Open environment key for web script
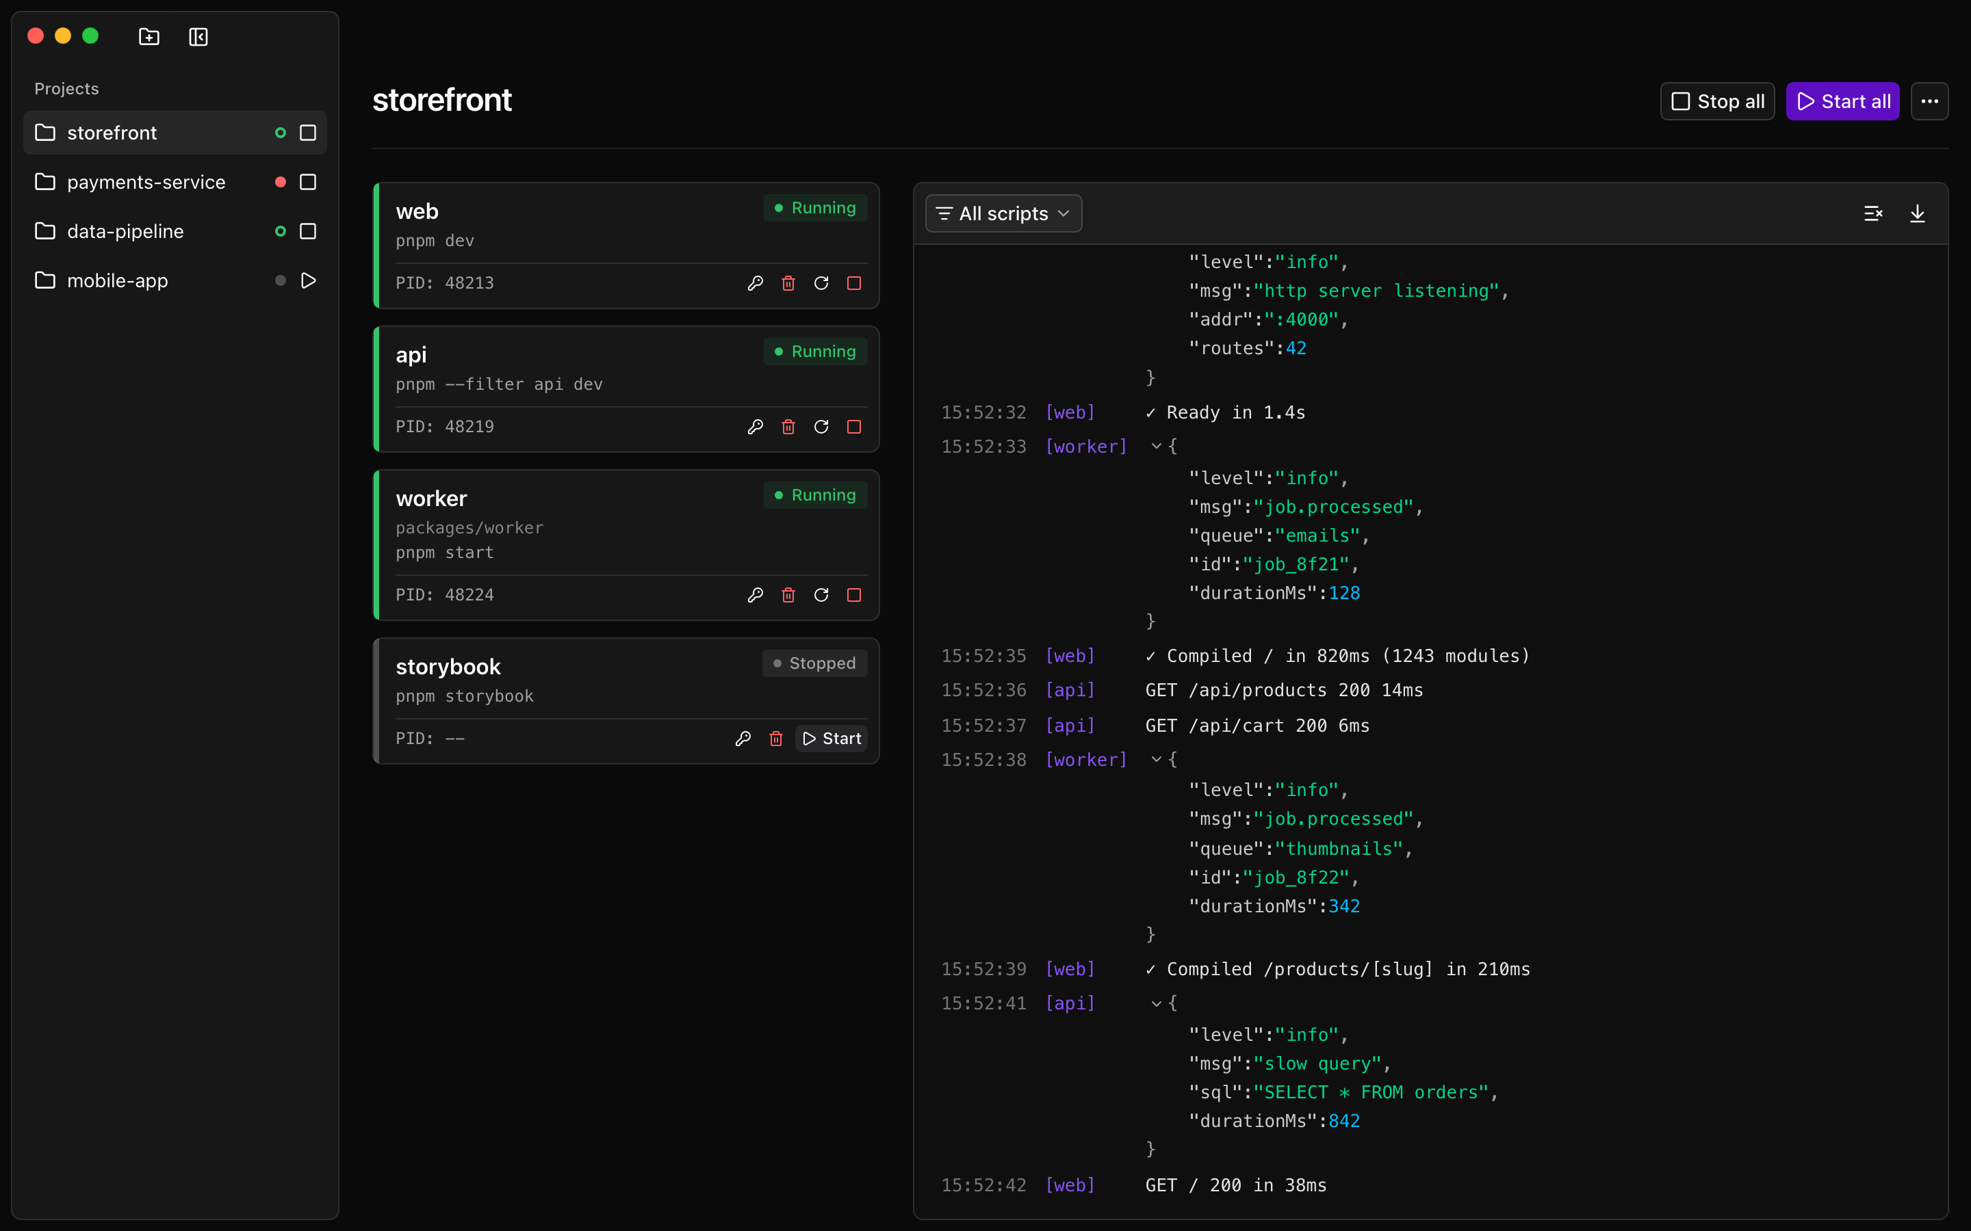Image resolution: width=1971 pixels, height=1231 pixels. [755, 283]
